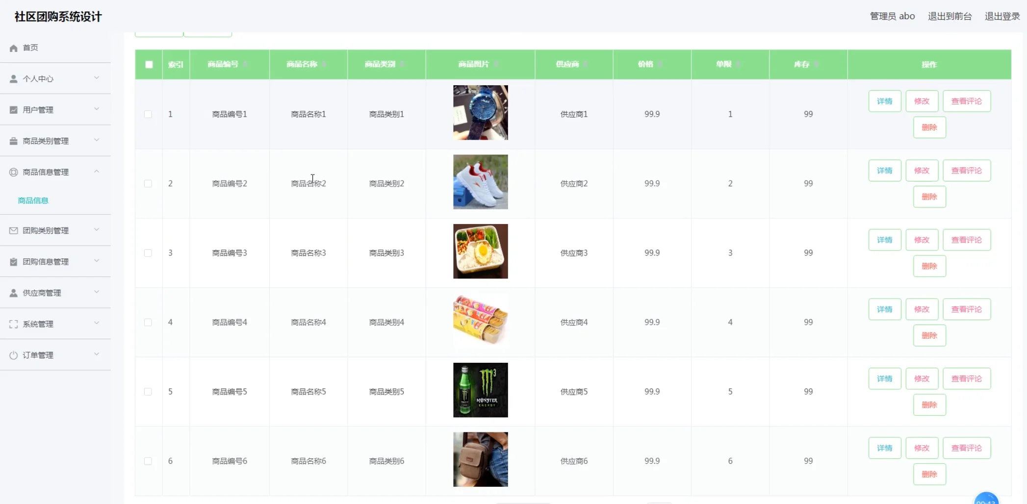Click 退出到前台 in the top bar
The image size is (1027, 504).
pyautogui.click(x=949, y=16)
